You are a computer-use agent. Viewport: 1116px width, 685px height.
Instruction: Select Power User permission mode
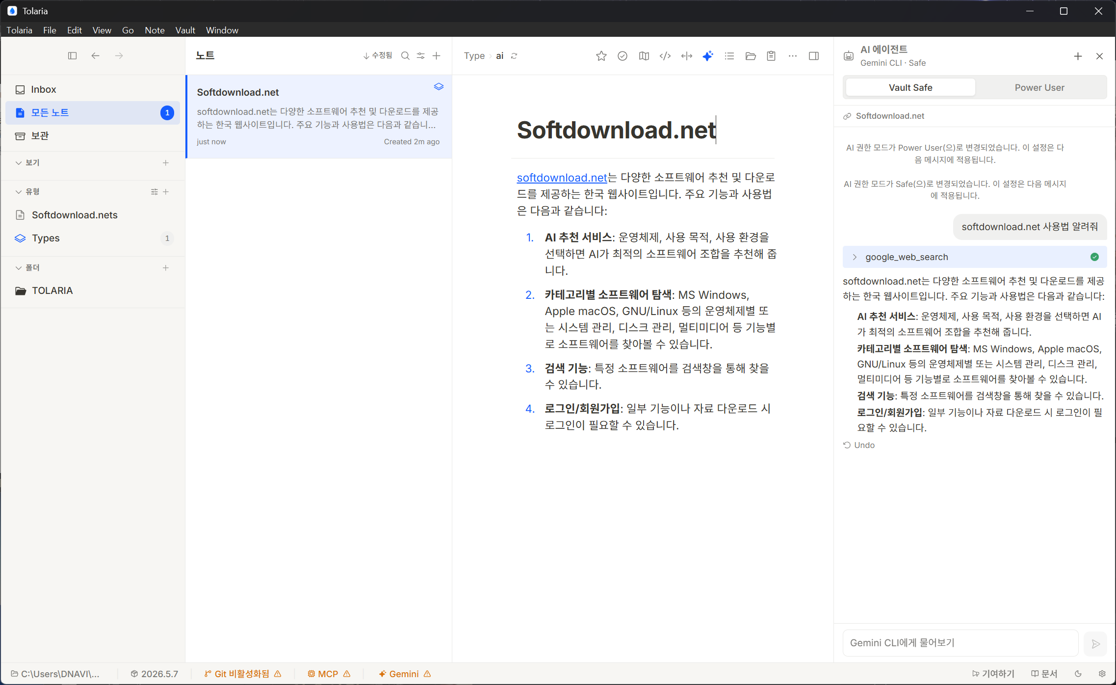[1039, 87]
